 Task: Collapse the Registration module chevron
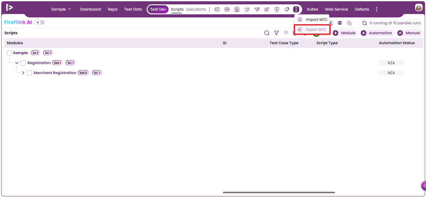[17, 63]
